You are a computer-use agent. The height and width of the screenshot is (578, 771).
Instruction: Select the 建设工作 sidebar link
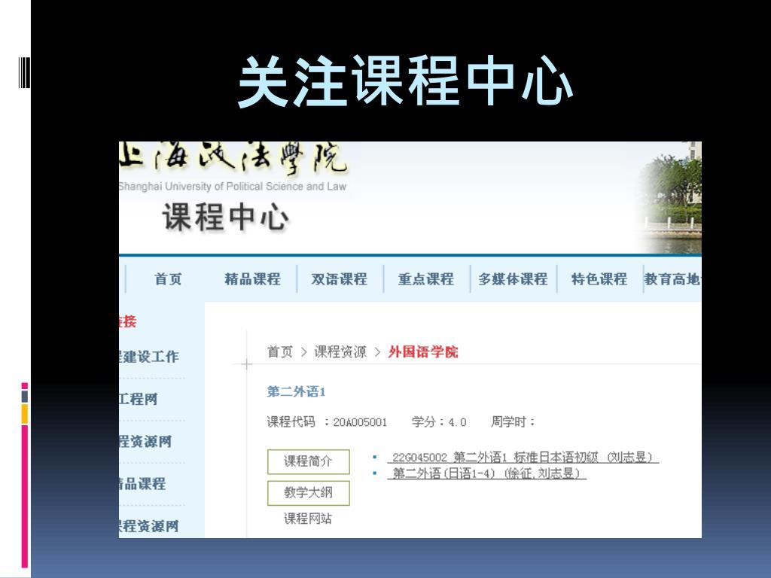(148, 357)
